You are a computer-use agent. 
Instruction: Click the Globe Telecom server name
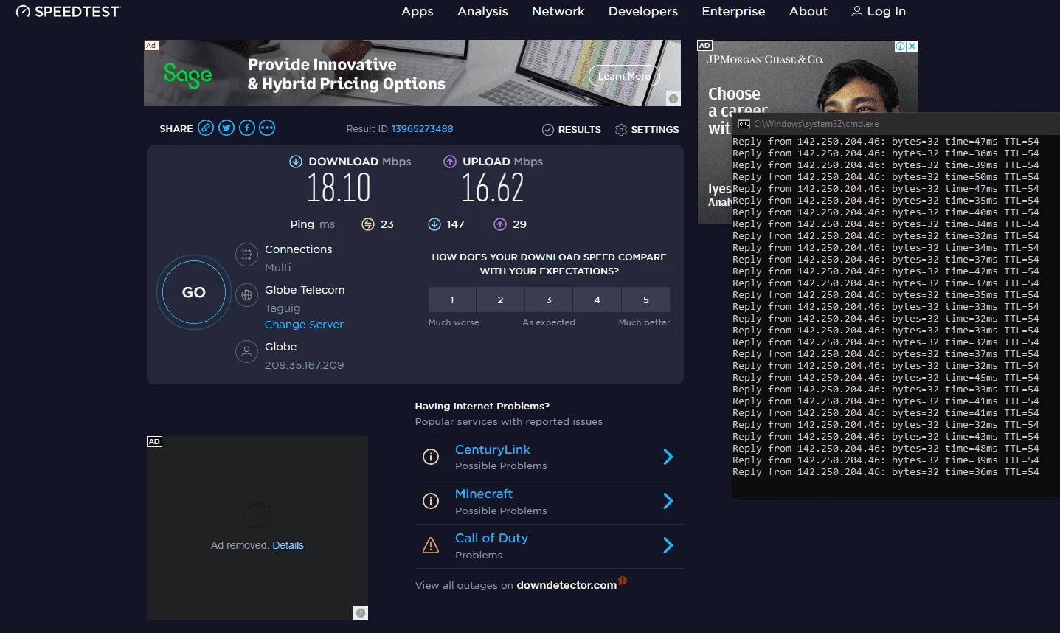(305, 290)
